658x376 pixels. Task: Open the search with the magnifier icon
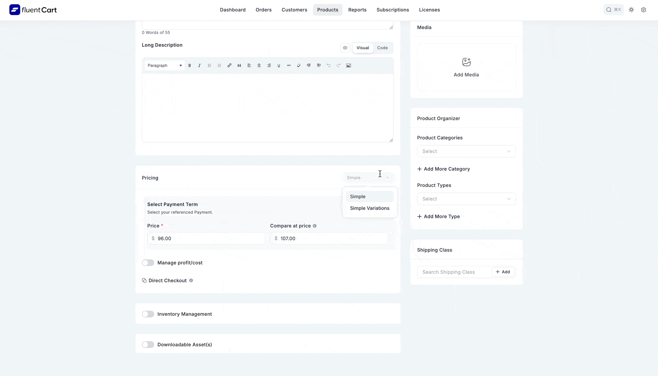coord(608,10)
